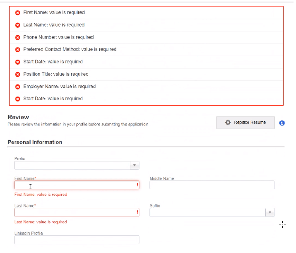296x253 pixels.
Task: Select the 'Last Name: value is required' summary message
Action: tap(54, 25)
